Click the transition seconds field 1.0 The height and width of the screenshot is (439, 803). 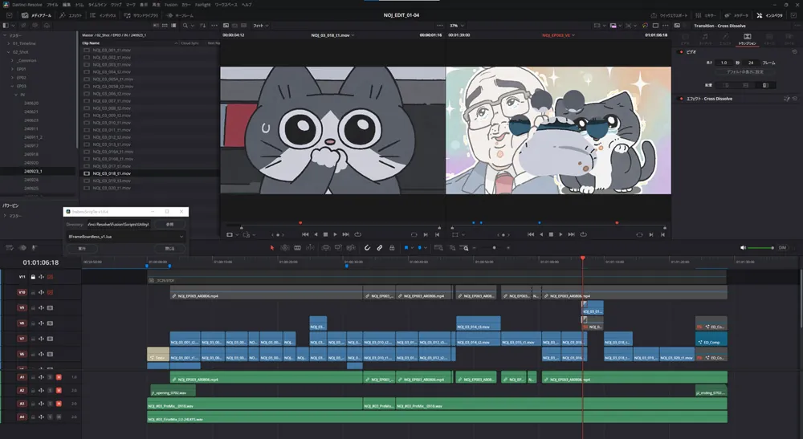(724, 63)
